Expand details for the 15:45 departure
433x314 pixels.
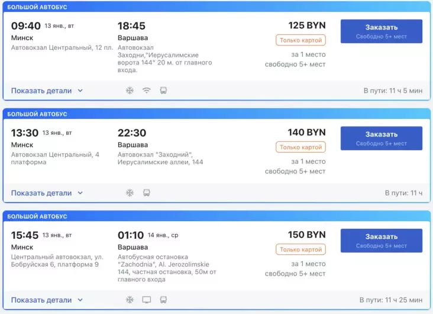pos(47,300)
